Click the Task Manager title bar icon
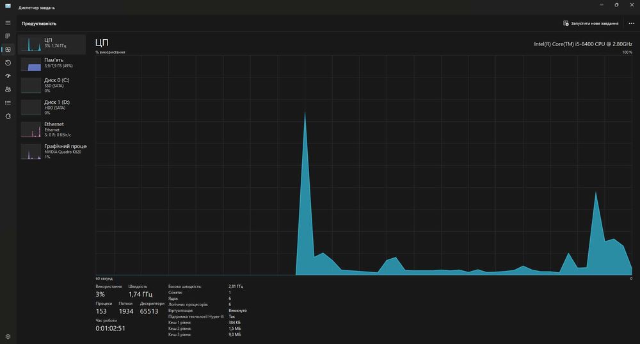This screenshot has height=344, width=640. coord(8,6)
